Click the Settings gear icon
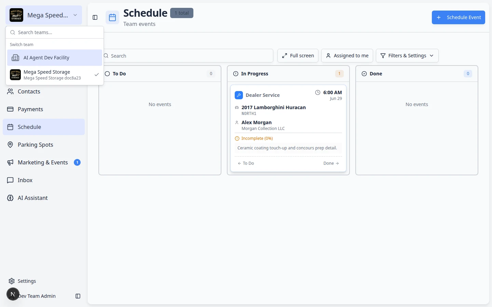This screenshot has height=307, width=492. [x=12, y=281]
